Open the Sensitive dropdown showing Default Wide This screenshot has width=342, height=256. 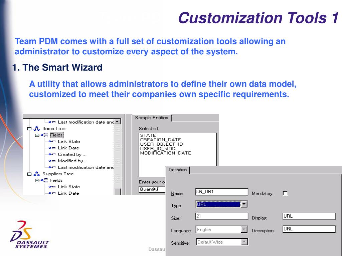(x=222, y=242)
